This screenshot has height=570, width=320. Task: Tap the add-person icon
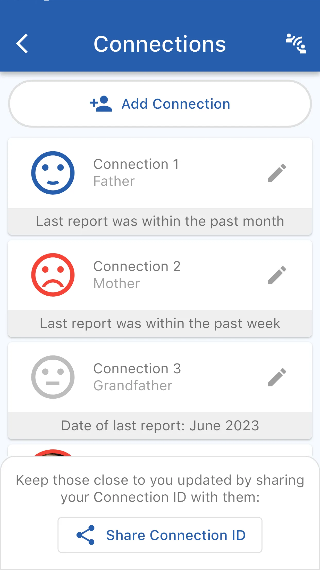pos(101,104)
